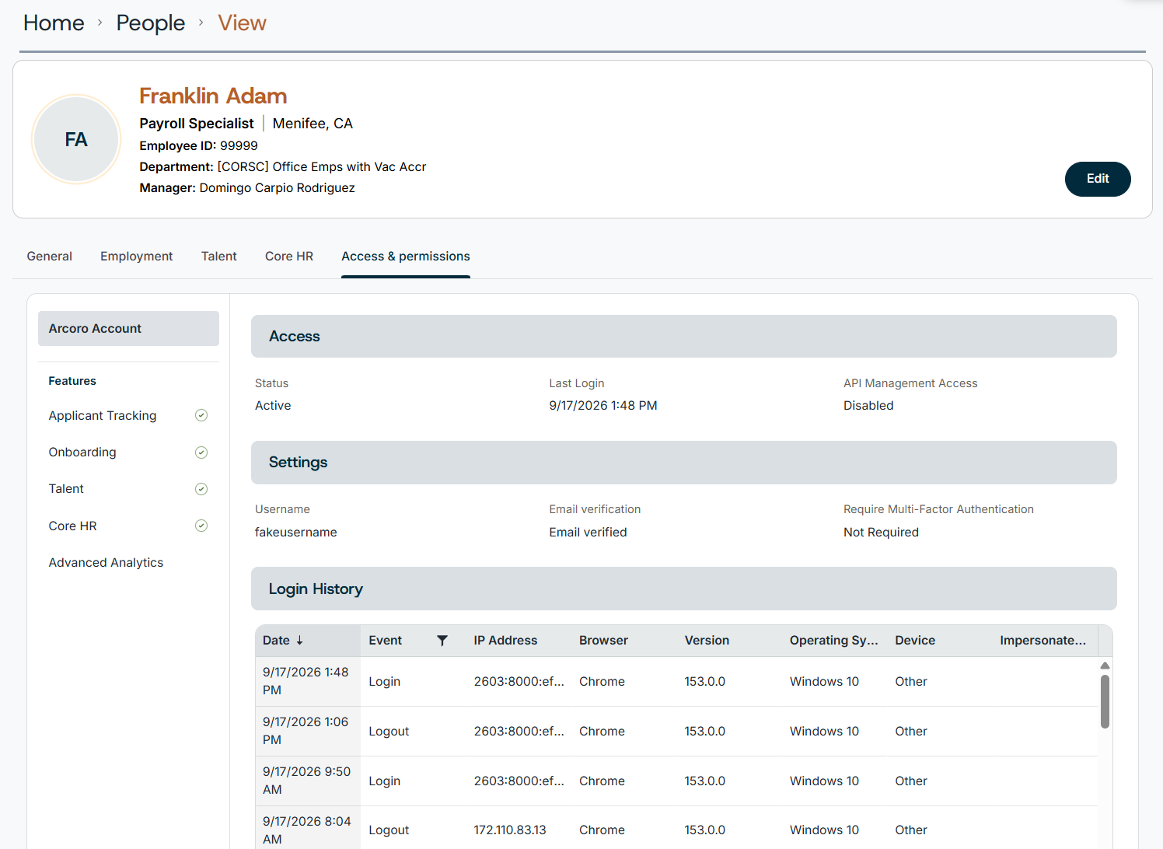Screen dimensions: 1163x849
Task: Click the Logout event at 1:06 PM
Action: [x=389, y=732]
